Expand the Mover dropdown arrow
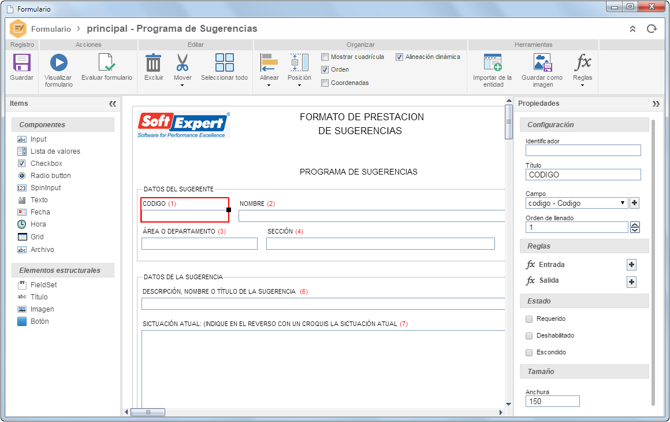670x422 pixels. point(183,86)
